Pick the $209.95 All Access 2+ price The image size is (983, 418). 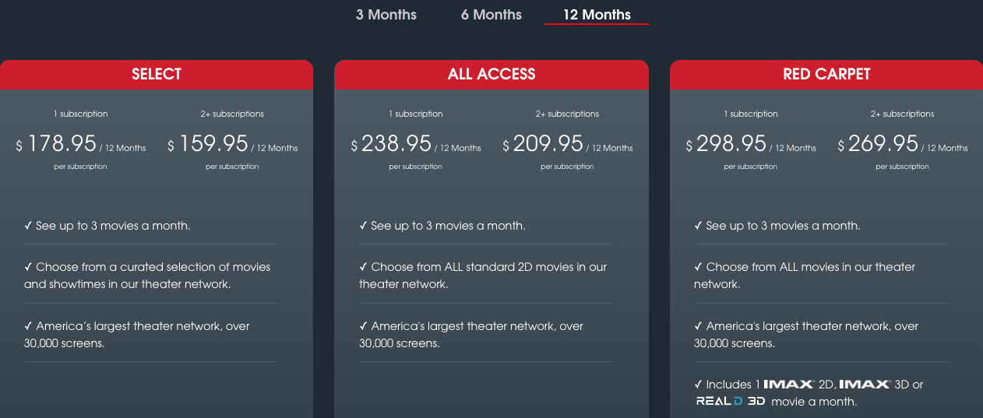548,144
